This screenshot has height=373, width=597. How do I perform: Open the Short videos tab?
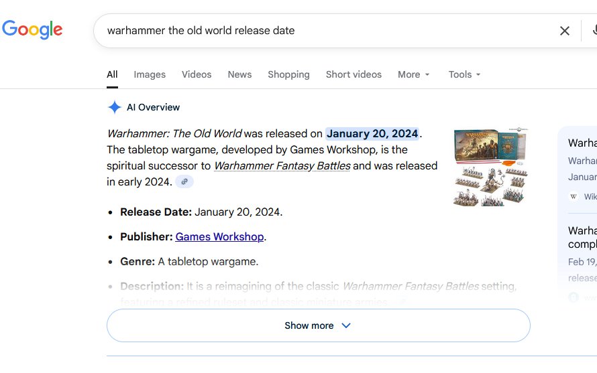354,74
